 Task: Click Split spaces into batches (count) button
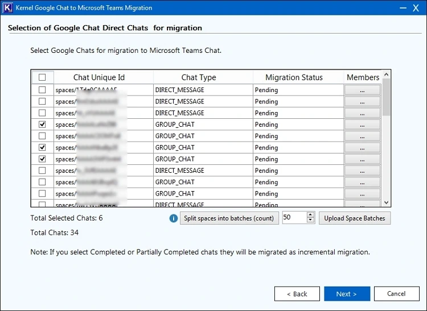[x=229, y=218]
